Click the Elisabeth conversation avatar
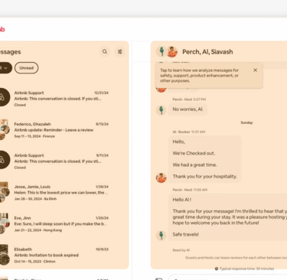The image size is (287, 280). [4, 255]
